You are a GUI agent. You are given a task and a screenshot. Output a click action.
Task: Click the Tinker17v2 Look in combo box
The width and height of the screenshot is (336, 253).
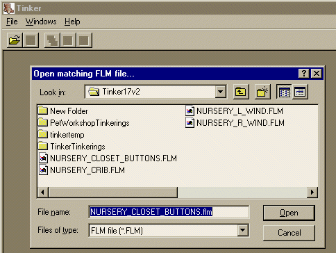(156, 92)
